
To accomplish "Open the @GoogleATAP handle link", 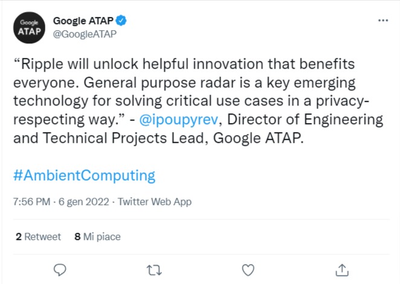I will point(85,34).
